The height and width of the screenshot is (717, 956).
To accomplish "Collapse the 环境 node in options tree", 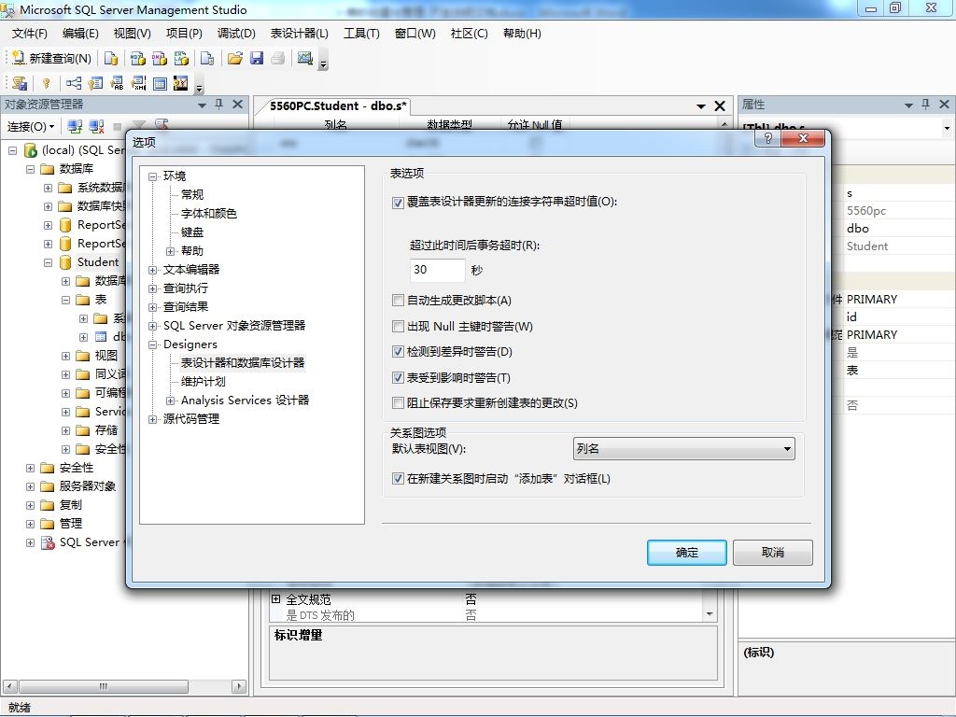I will [x=152, y=176].
